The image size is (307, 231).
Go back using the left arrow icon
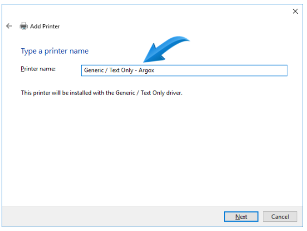(9, 26)
